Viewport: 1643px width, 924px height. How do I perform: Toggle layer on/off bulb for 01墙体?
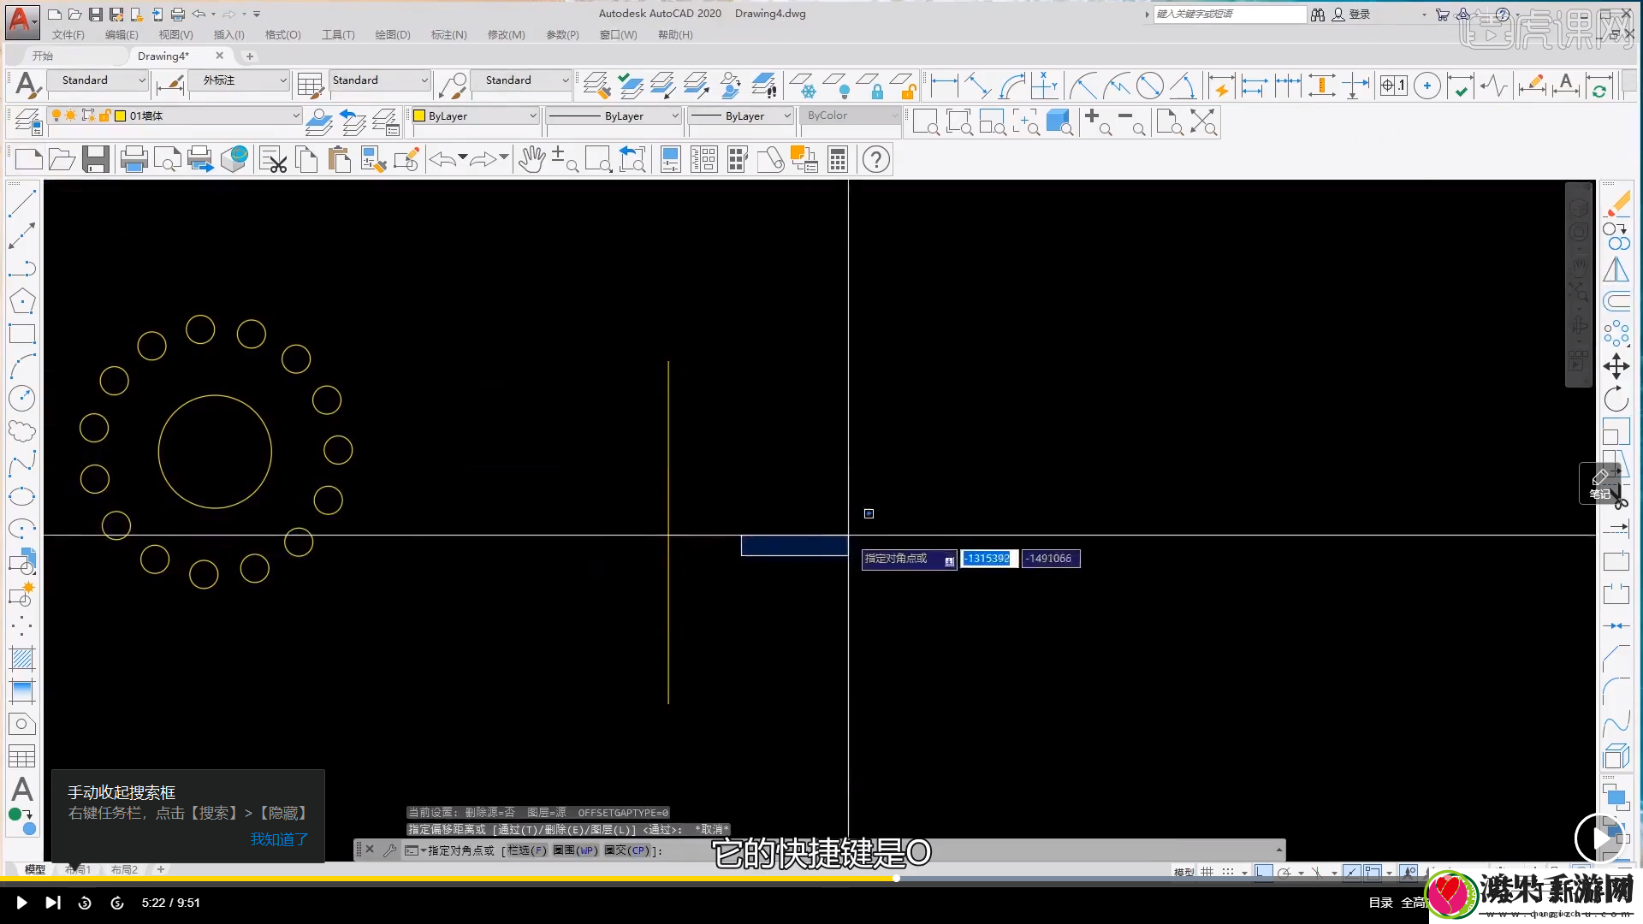click(56, 115)
